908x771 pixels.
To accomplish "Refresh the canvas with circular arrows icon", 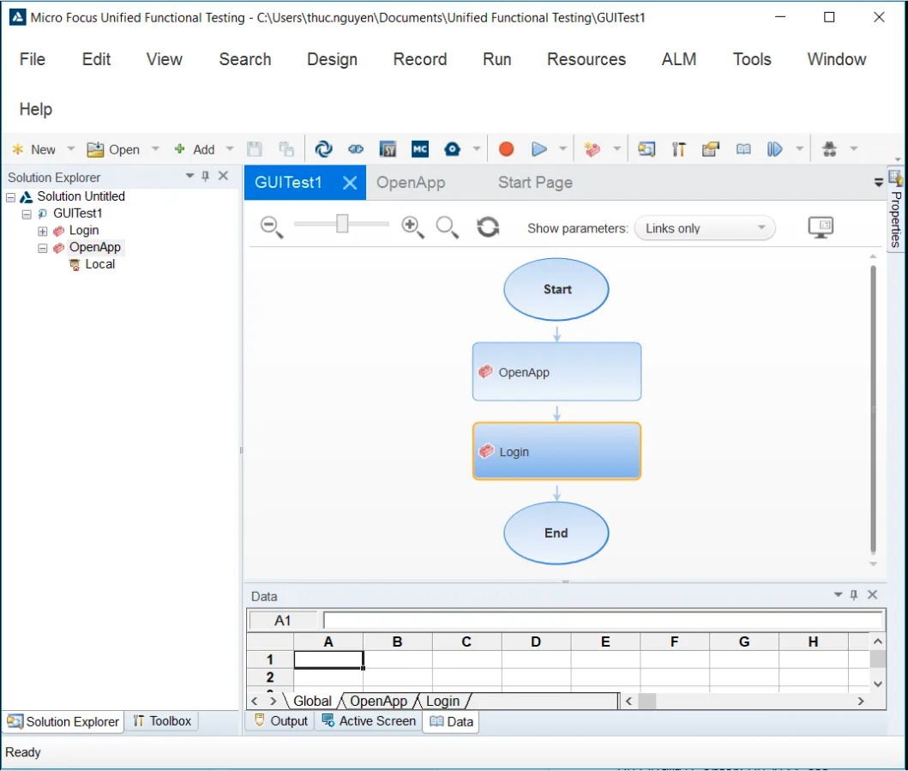I will point(488,226).
